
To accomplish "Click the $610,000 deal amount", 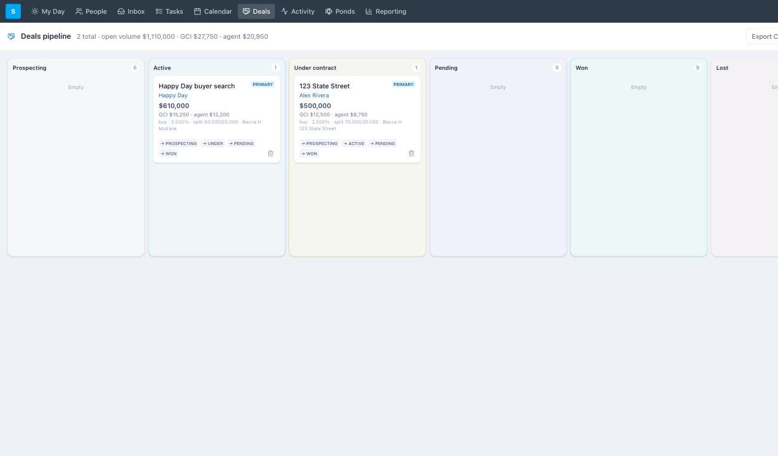I will click(x=174, y=106).
